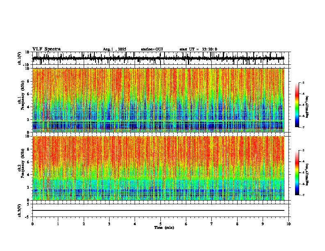This screenshot has height=251, width=325.
Task: Click the 2 kHz tick on ch.2 frequency axis
Action: click(x=28, y=187)
